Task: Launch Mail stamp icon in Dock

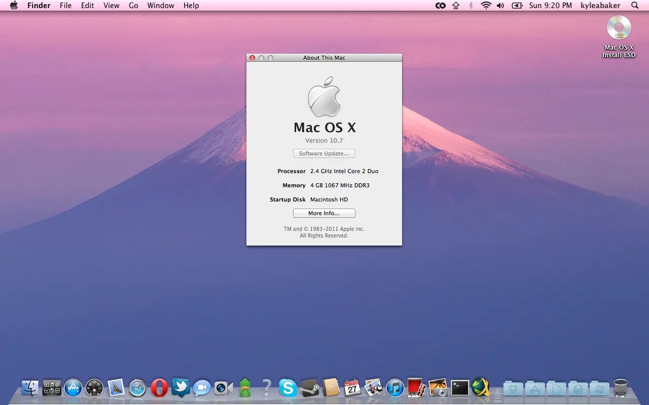Action: coord(116,388)
